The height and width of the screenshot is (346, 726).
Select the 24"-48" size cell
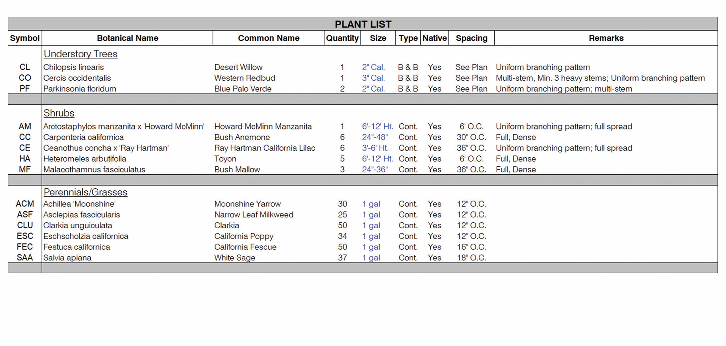coord(375,137)
